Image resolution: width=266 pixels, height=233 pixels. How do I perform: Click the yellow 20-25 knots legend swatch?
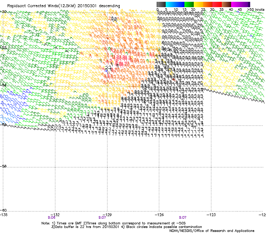click(198, 4)
